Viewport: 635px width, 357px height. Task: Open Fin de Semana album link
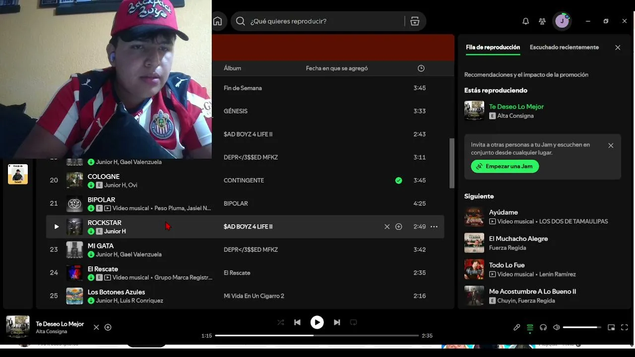(x=243, y=88)
